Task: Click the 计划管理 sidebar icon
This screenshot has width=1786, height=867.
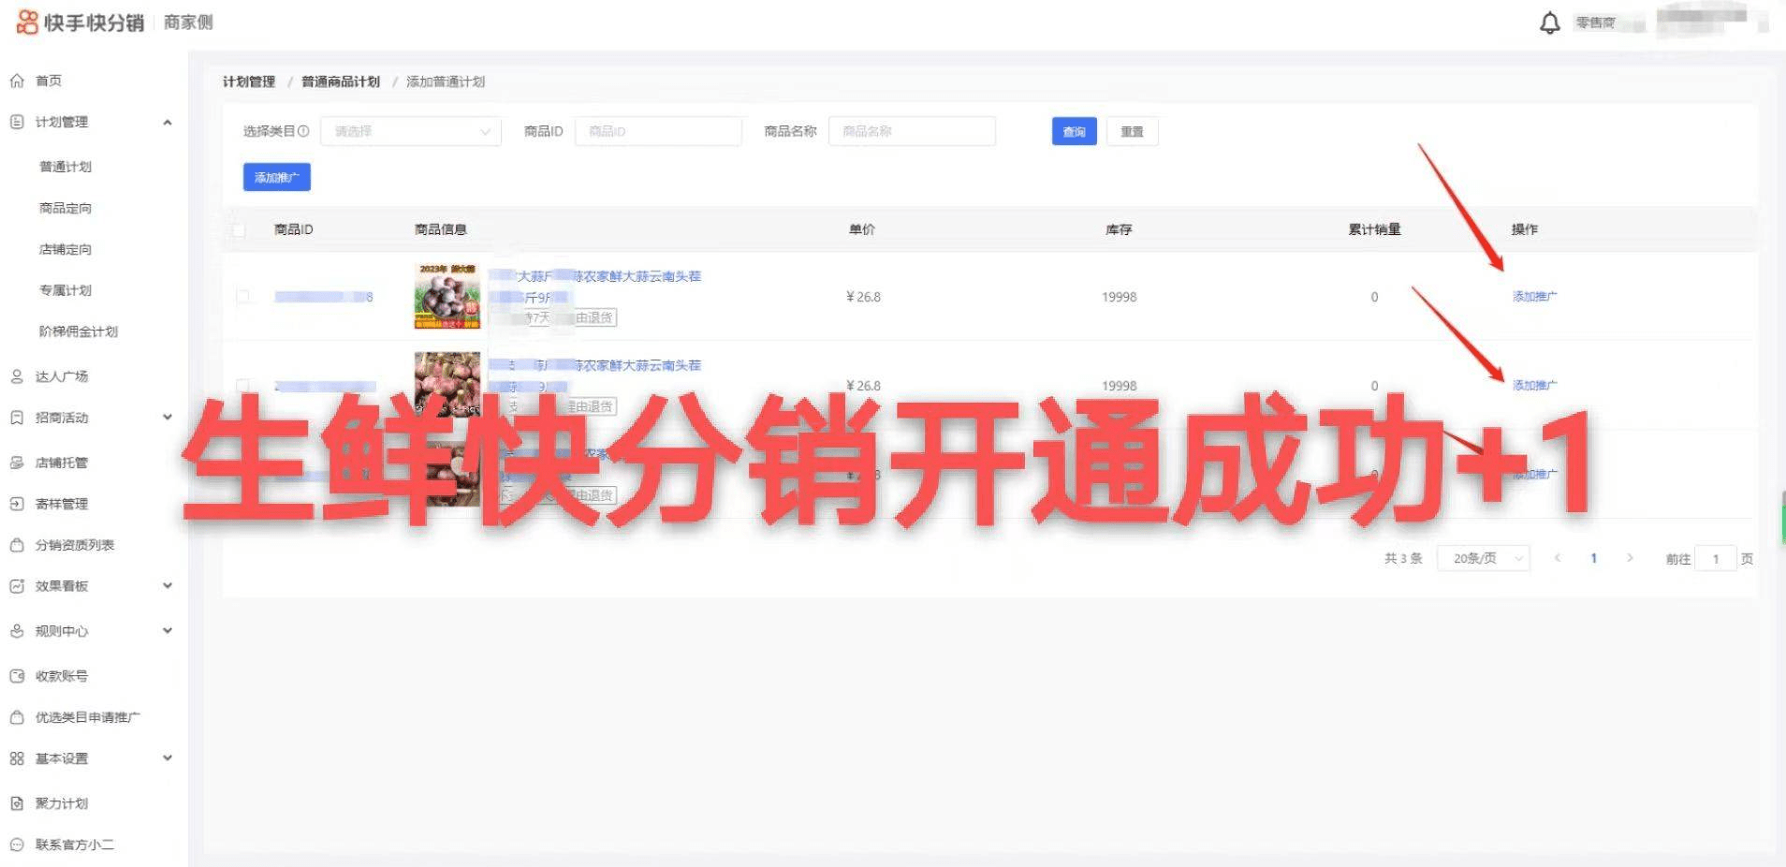Action: (17, 122)
